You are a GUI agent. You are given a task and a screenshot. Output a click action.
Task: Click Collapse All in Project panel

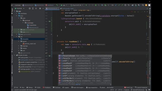[36, 8]
